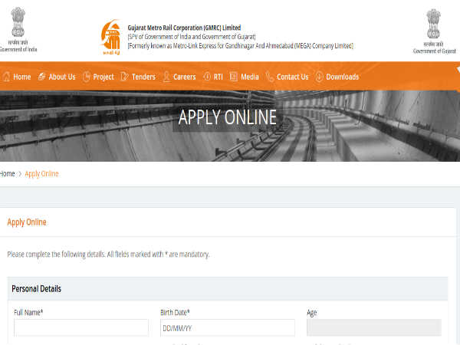
Task: Click the Gujarat Metro Rail Corporation logo
Action: (x=111, y=35)
